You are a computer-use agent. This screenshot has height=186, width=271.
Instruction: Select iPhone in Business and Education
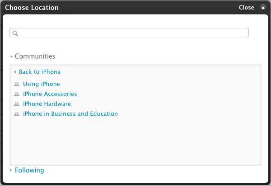(70, 114)
